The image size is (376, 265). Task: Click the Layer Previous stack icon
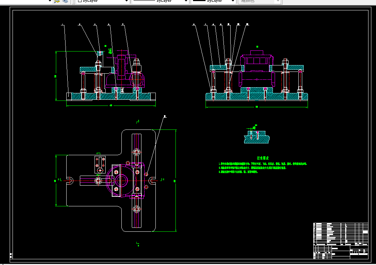[x=65, y=1]
